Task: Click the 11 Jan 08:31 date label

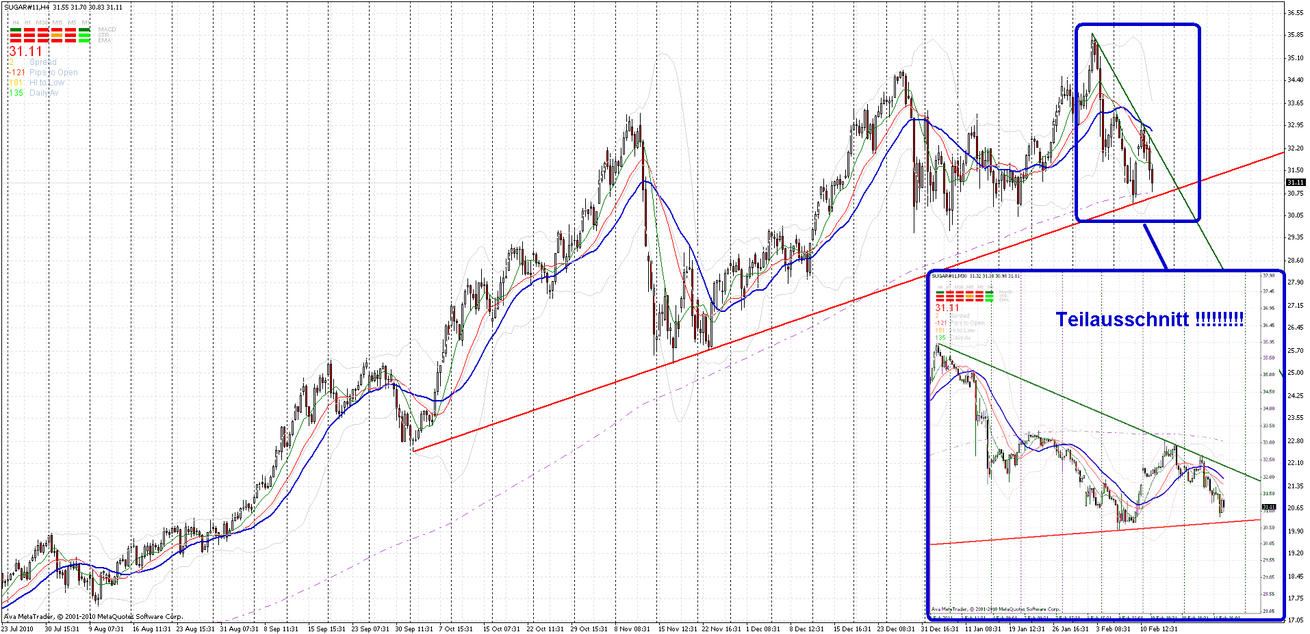Action: click(x=983, y=629)
